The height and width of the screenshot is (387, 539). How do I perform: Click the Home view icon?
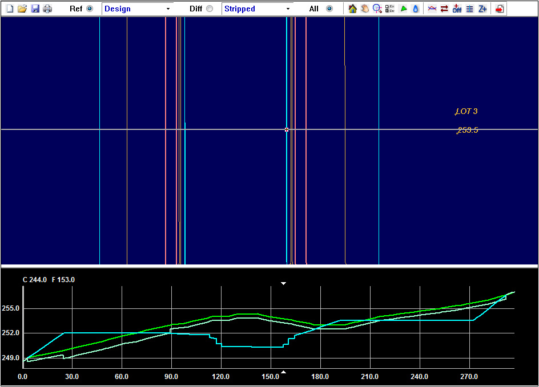(x=352, y=9)
